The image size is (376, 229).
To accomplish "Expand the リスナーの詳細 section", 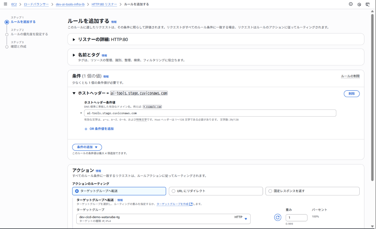I will click(74, 39).
